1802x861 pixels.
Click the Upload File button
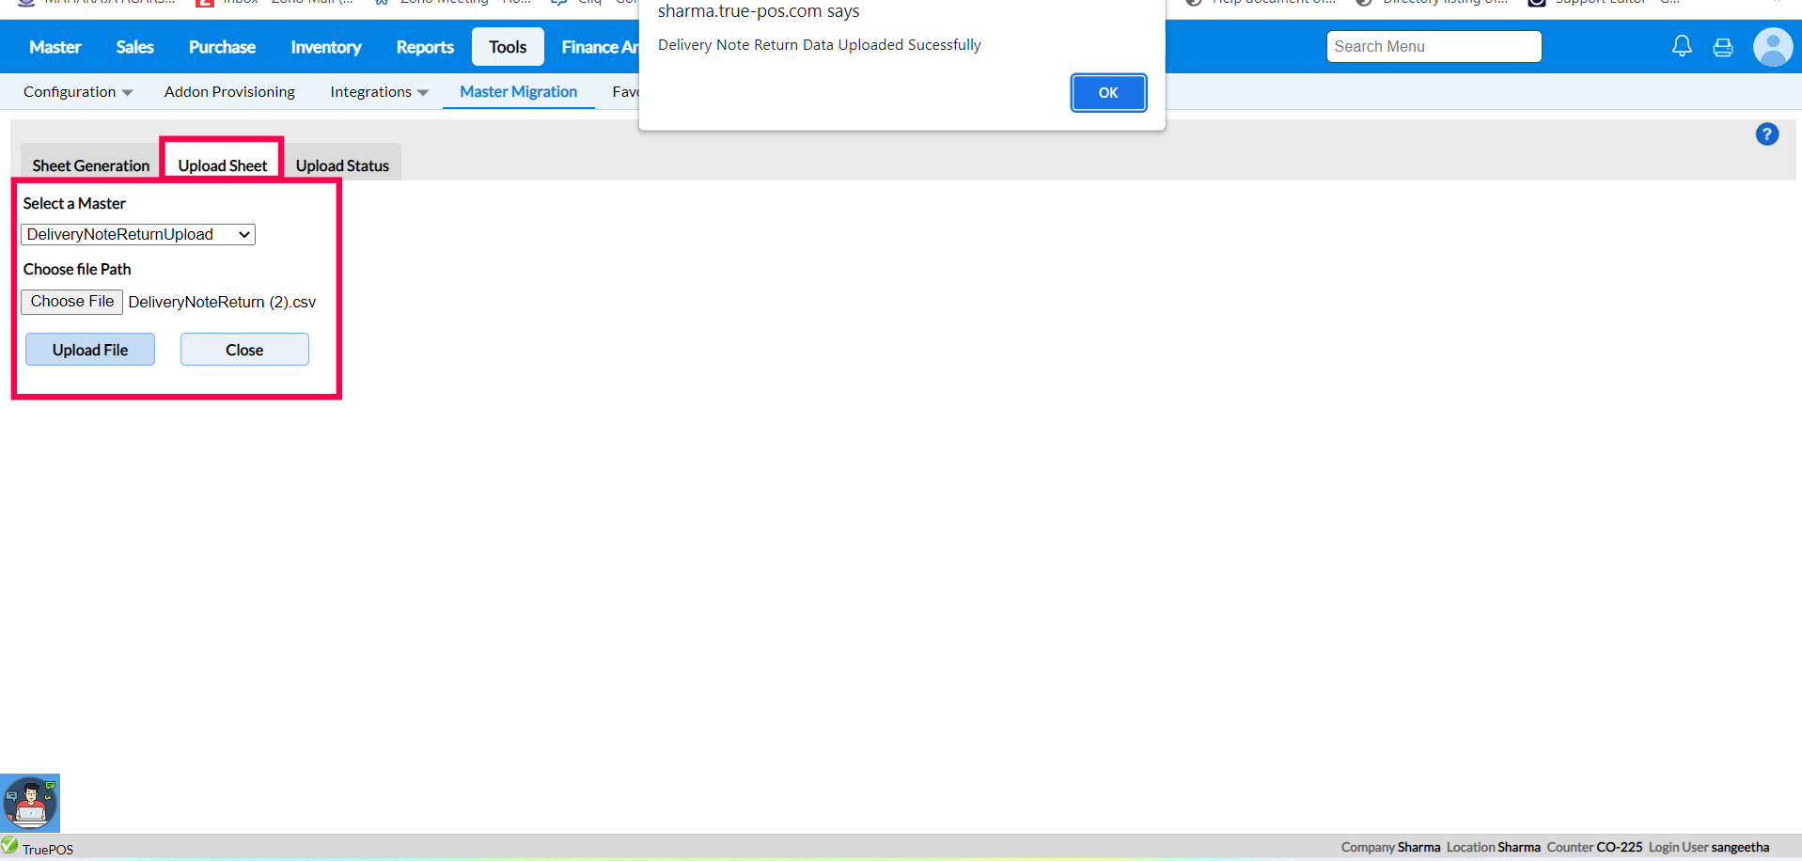(90, 350)
